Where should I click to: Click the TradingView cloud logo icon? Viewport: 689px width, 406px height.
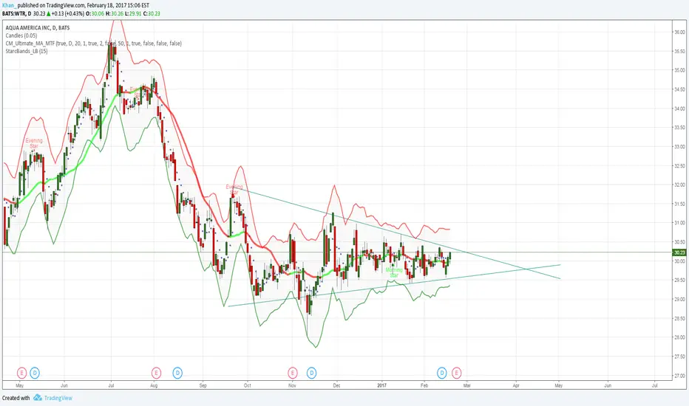click(38, 398)
